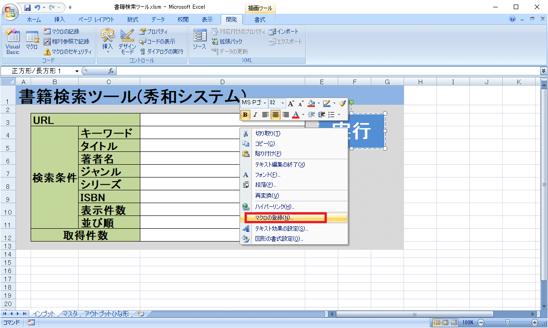Image resolution: width=548 pixels, height=328 pixels.
Task: Open XML Expansion Packs
Action: coord(227,42)
